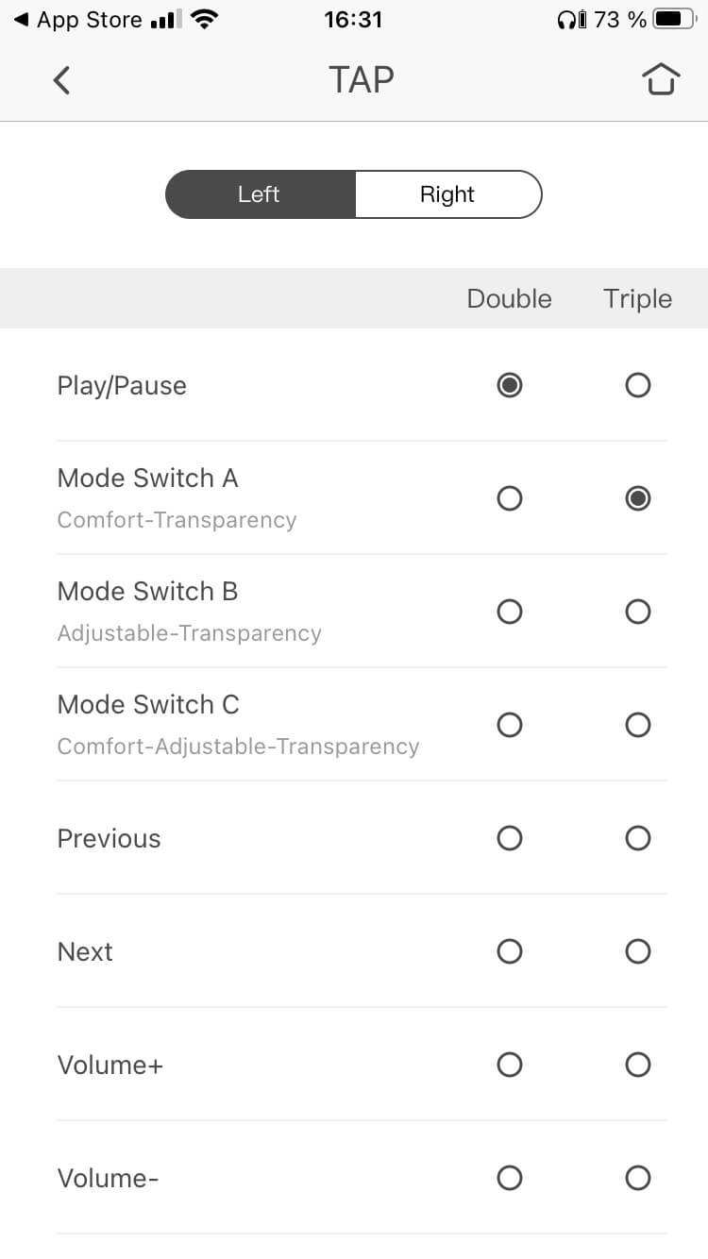The height and width of the screenshot is (1259, 708).
Task: Assign Triple tap to Next
Action: point(638,951)
